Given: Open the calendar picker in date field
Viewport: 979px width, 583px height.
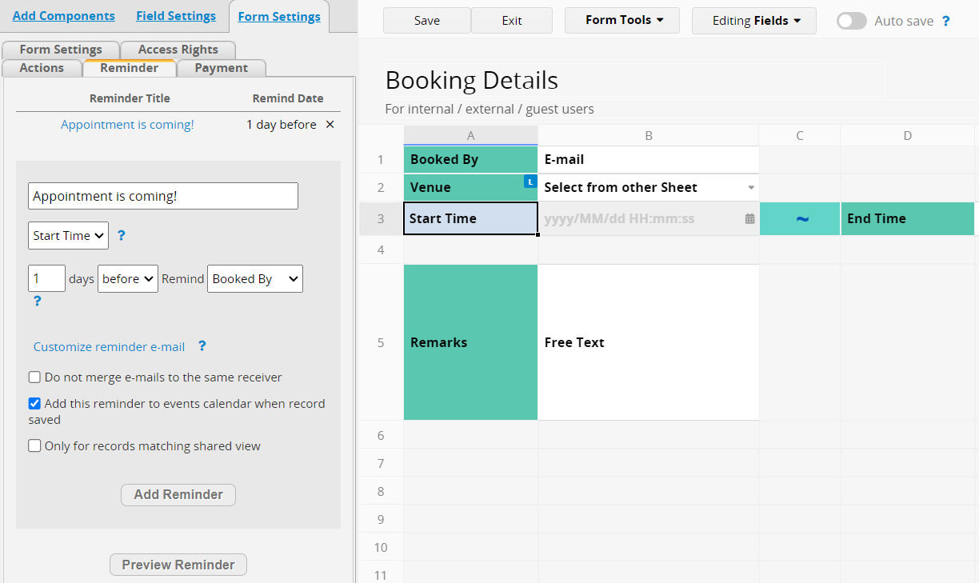Looking at the screenshot, I should [x=749, y=218].
